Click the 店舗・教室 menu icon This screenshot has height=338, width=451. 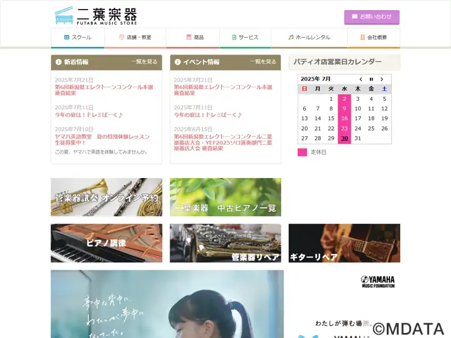tap(122, 37)
